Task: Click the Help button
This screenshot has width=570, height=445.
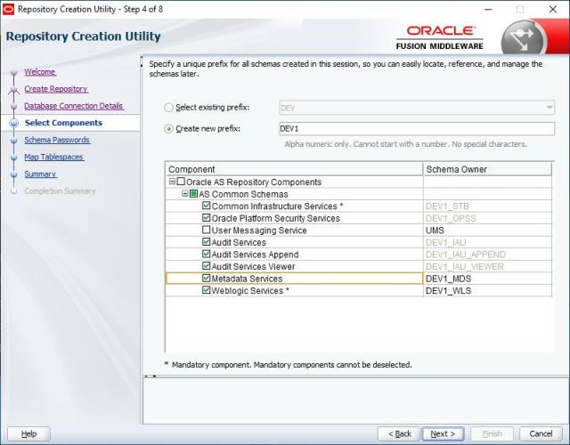Action: (28, 433)
